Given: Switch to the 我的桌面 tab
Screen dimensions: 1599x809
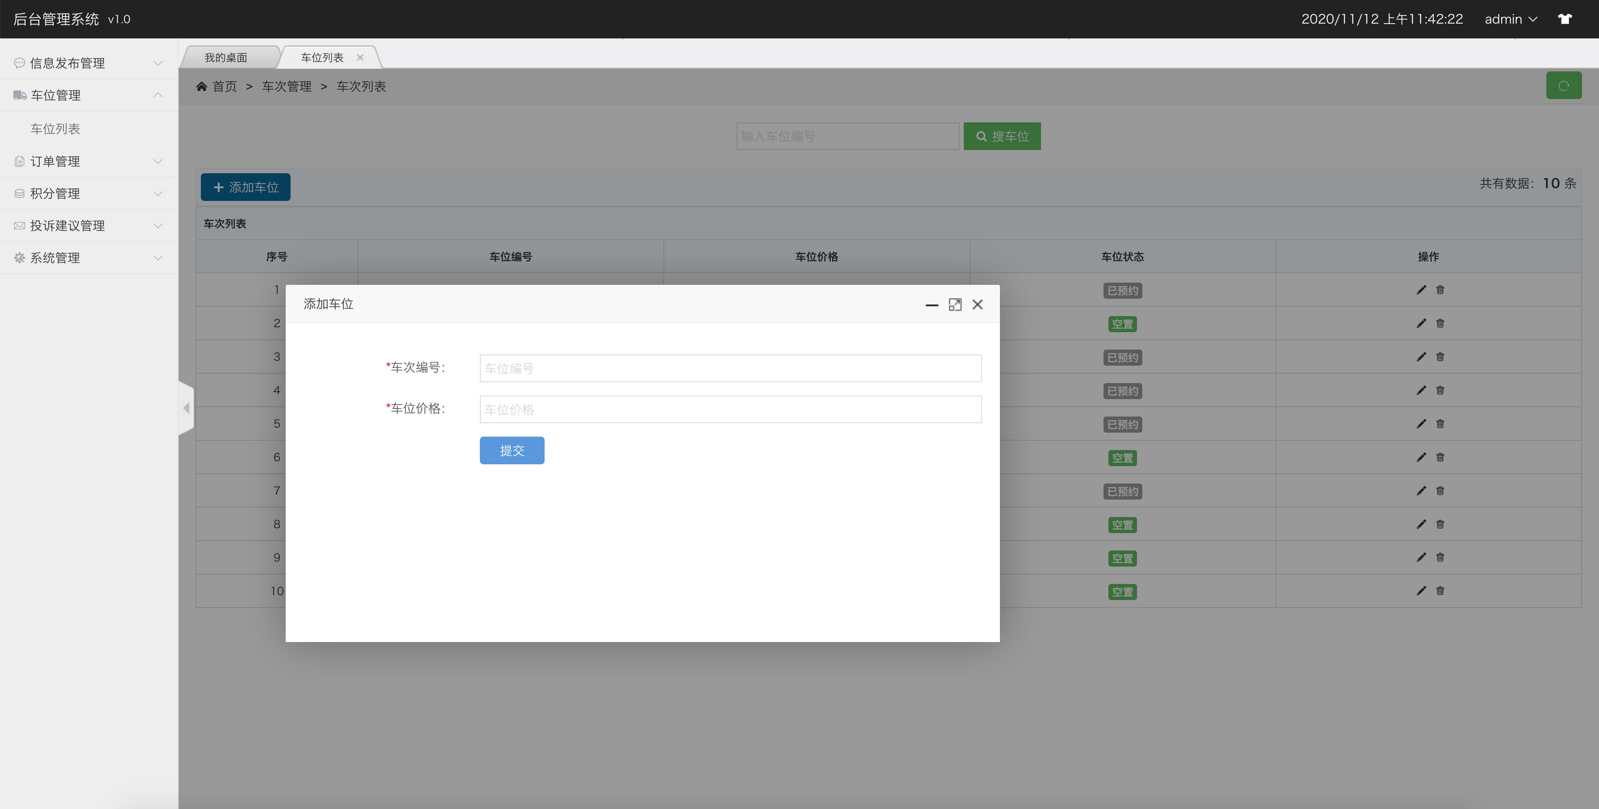Looking at the screenshot, I should [x=227, y=57].
